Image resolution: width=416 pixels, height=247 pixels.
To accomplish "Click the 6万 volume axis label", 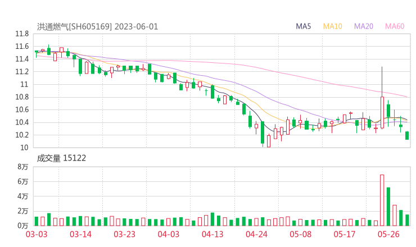I will [23, 182].
